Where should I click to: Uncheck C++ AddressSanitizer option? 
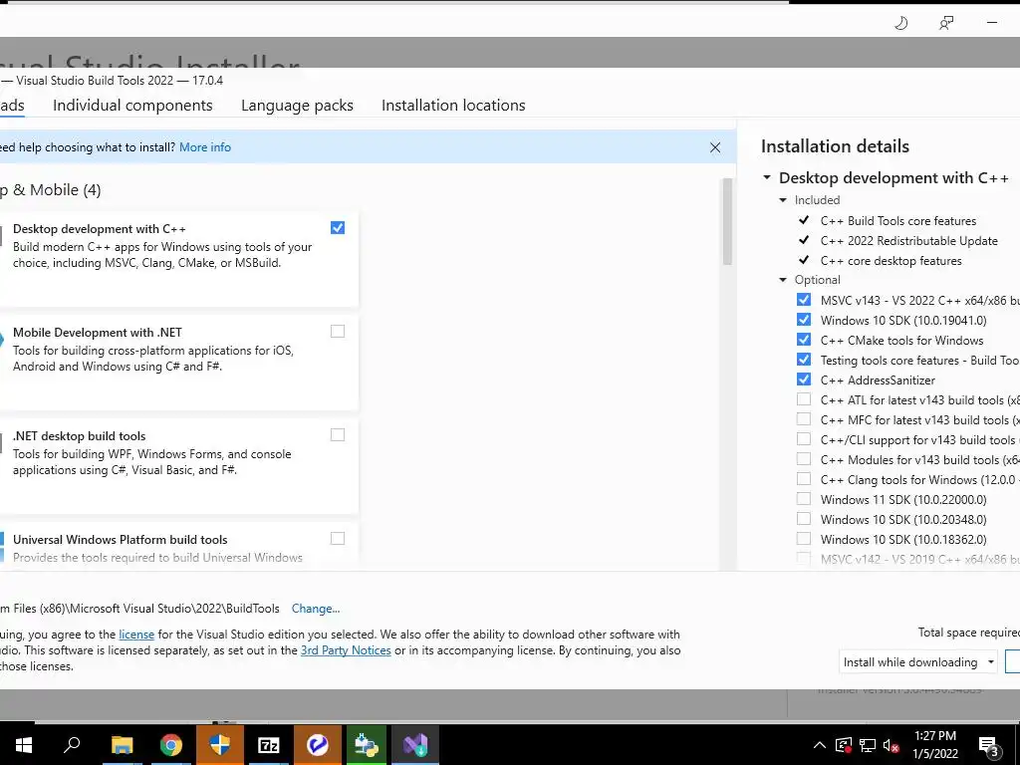click(804, 380)
